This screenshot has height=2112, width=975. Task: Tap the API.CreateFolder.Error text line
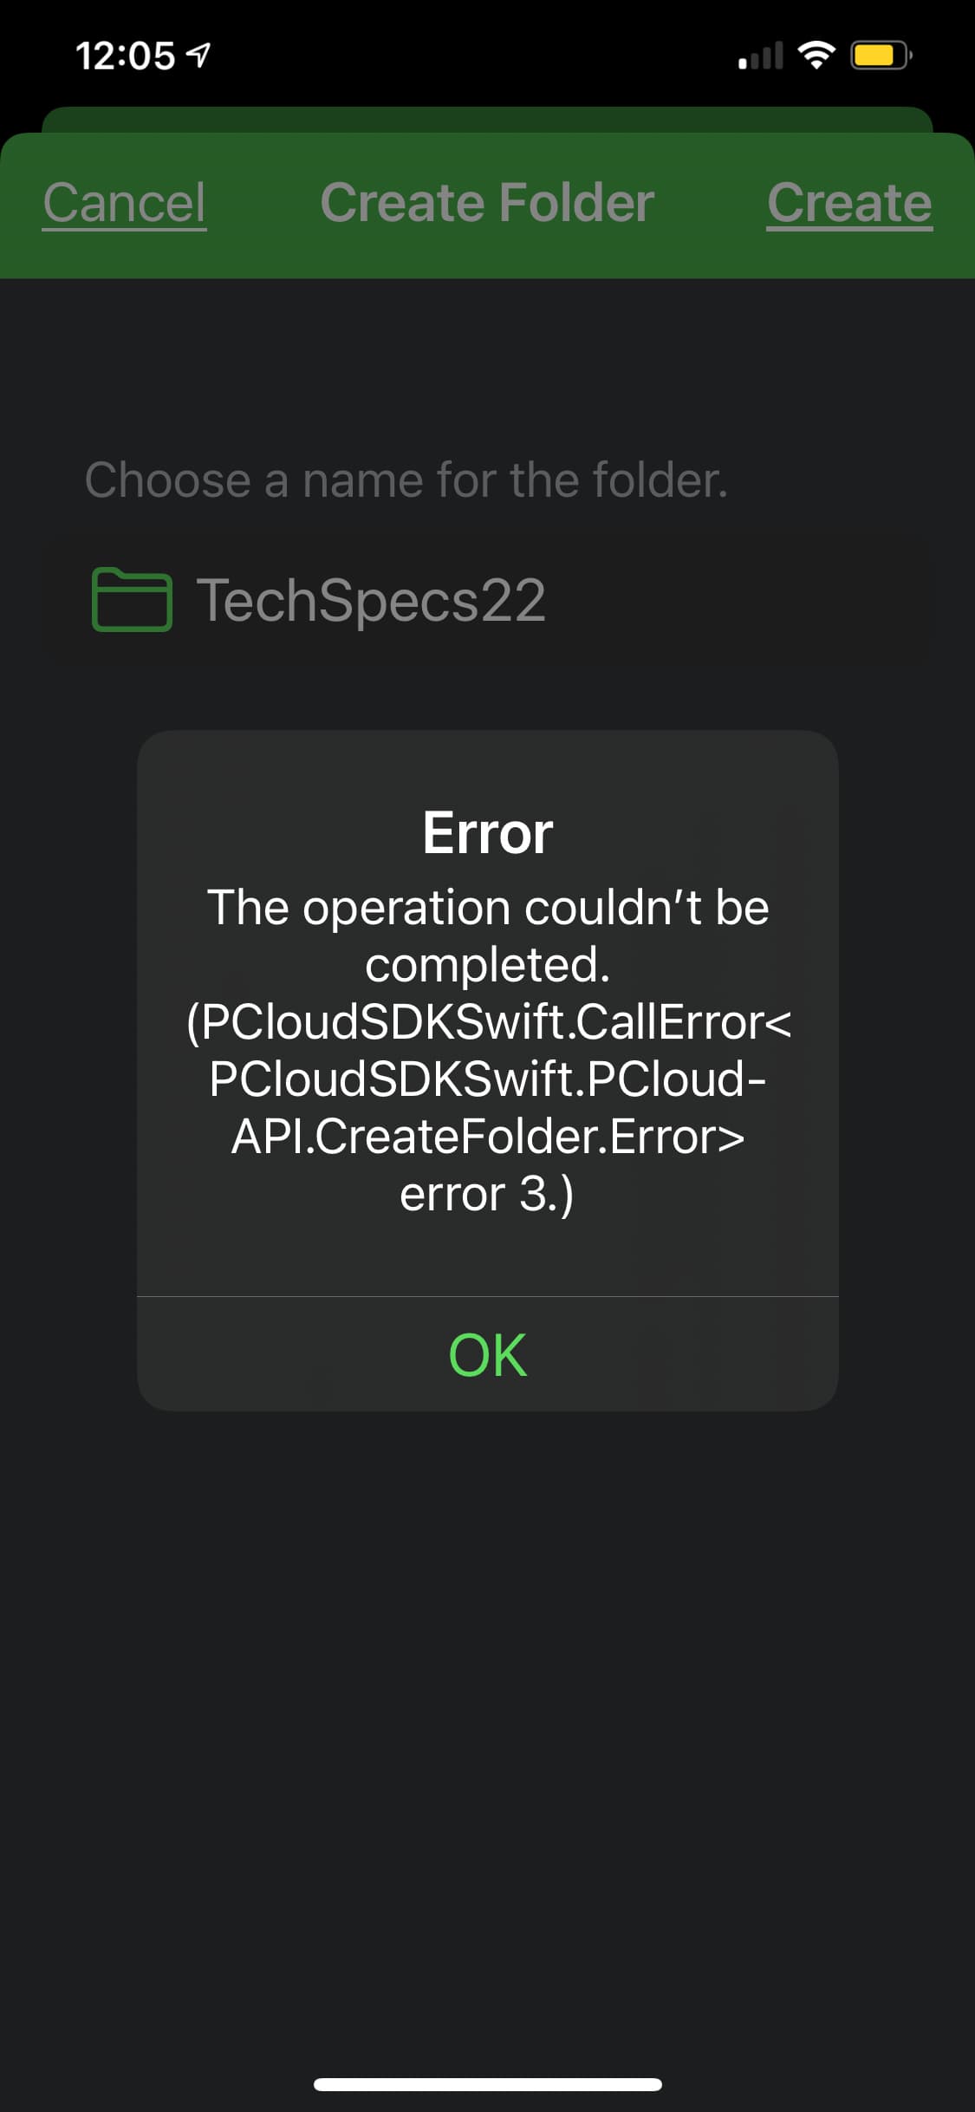coord(488,1136)
